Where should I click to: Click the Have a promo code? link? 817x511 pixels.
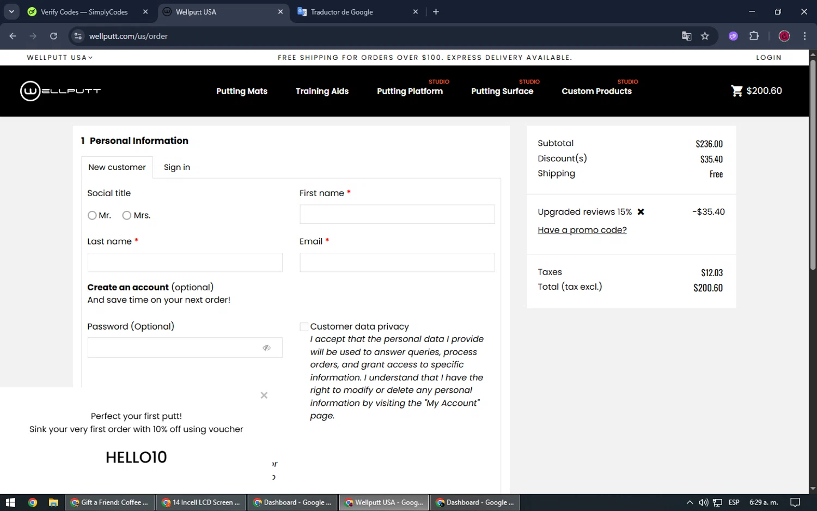click(x=582, y=230)
